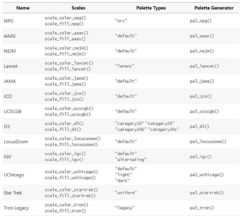Click the scale_color_npg() code text
This screenshot has height=216, width=243.
point(65,18)
